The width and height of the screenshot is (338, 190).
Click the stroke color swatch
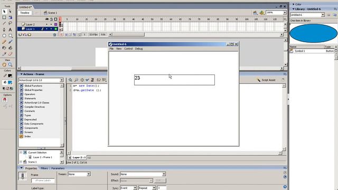point(10,76)
